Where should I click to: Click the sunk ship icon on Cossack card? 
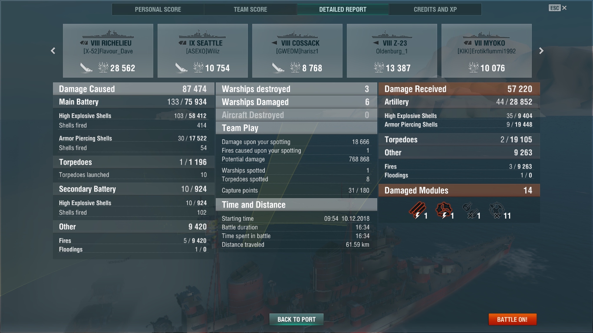(x=278, y=67)
